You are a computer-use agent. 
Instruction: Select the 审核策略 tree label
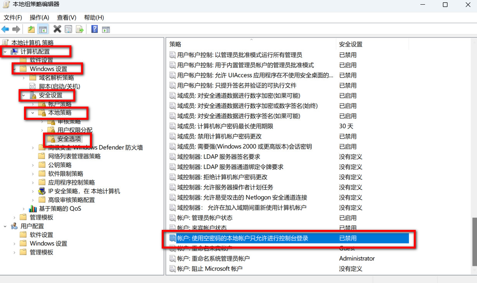point(69,121)
